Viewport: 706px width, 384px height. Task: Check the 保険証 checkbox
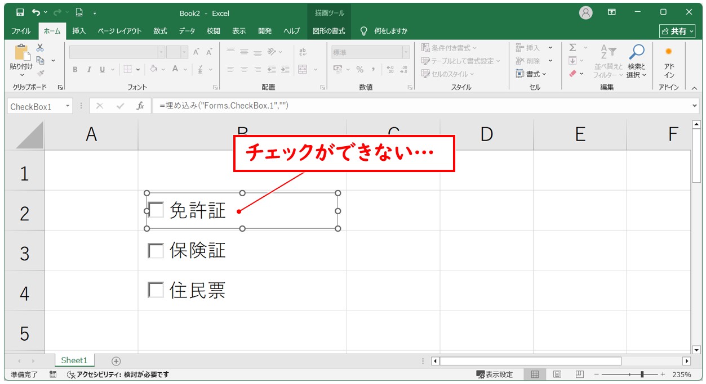pyautogui.click(x=156, y=251)
